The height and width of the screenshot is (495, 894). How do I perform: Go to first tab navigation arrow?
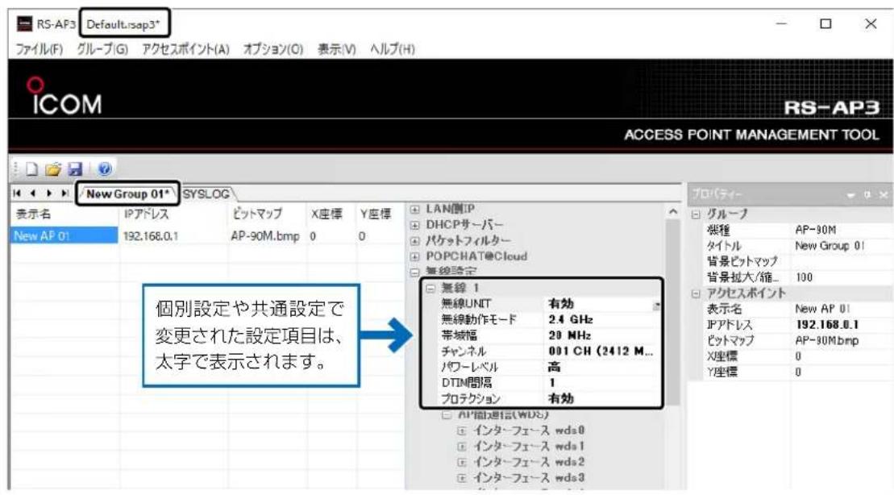[17, 194]
